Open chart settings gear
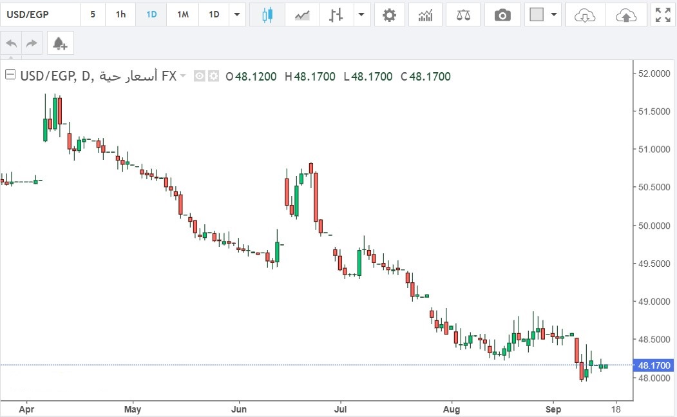Image resolution: width=677 pixels, height=417 pixels. 389,15
